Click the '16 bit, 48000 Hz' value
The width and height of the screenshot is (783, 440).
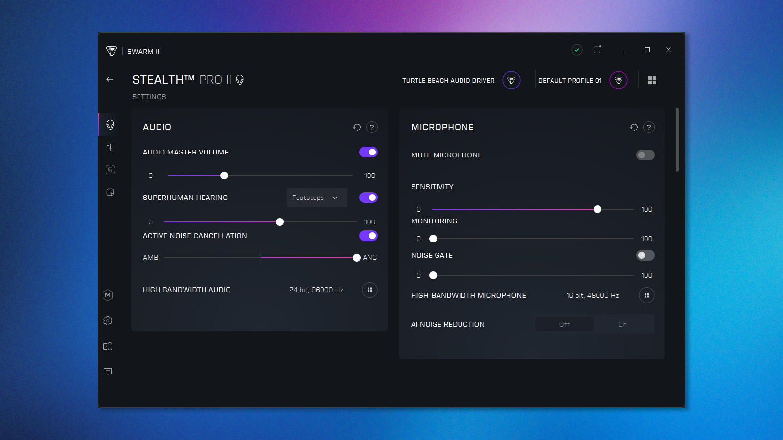[x=592, y=295]
